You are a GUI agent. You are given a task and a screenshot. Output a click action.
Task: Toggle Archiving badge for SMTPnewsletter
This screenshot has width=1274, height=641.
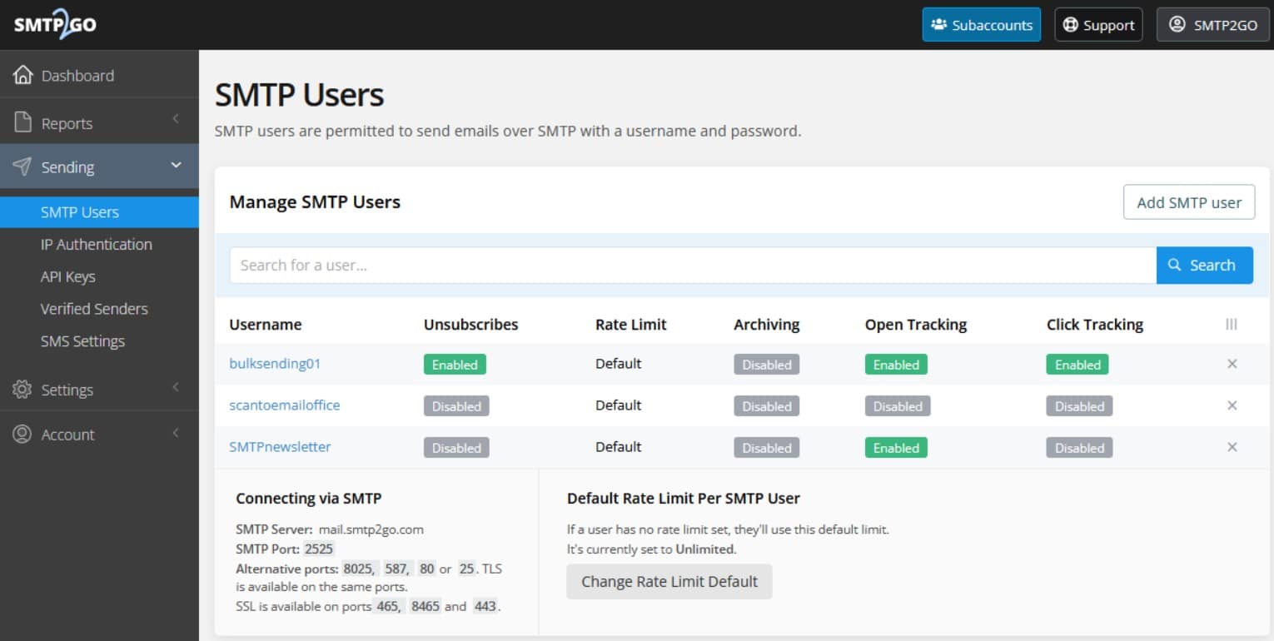tap(766, 448)
